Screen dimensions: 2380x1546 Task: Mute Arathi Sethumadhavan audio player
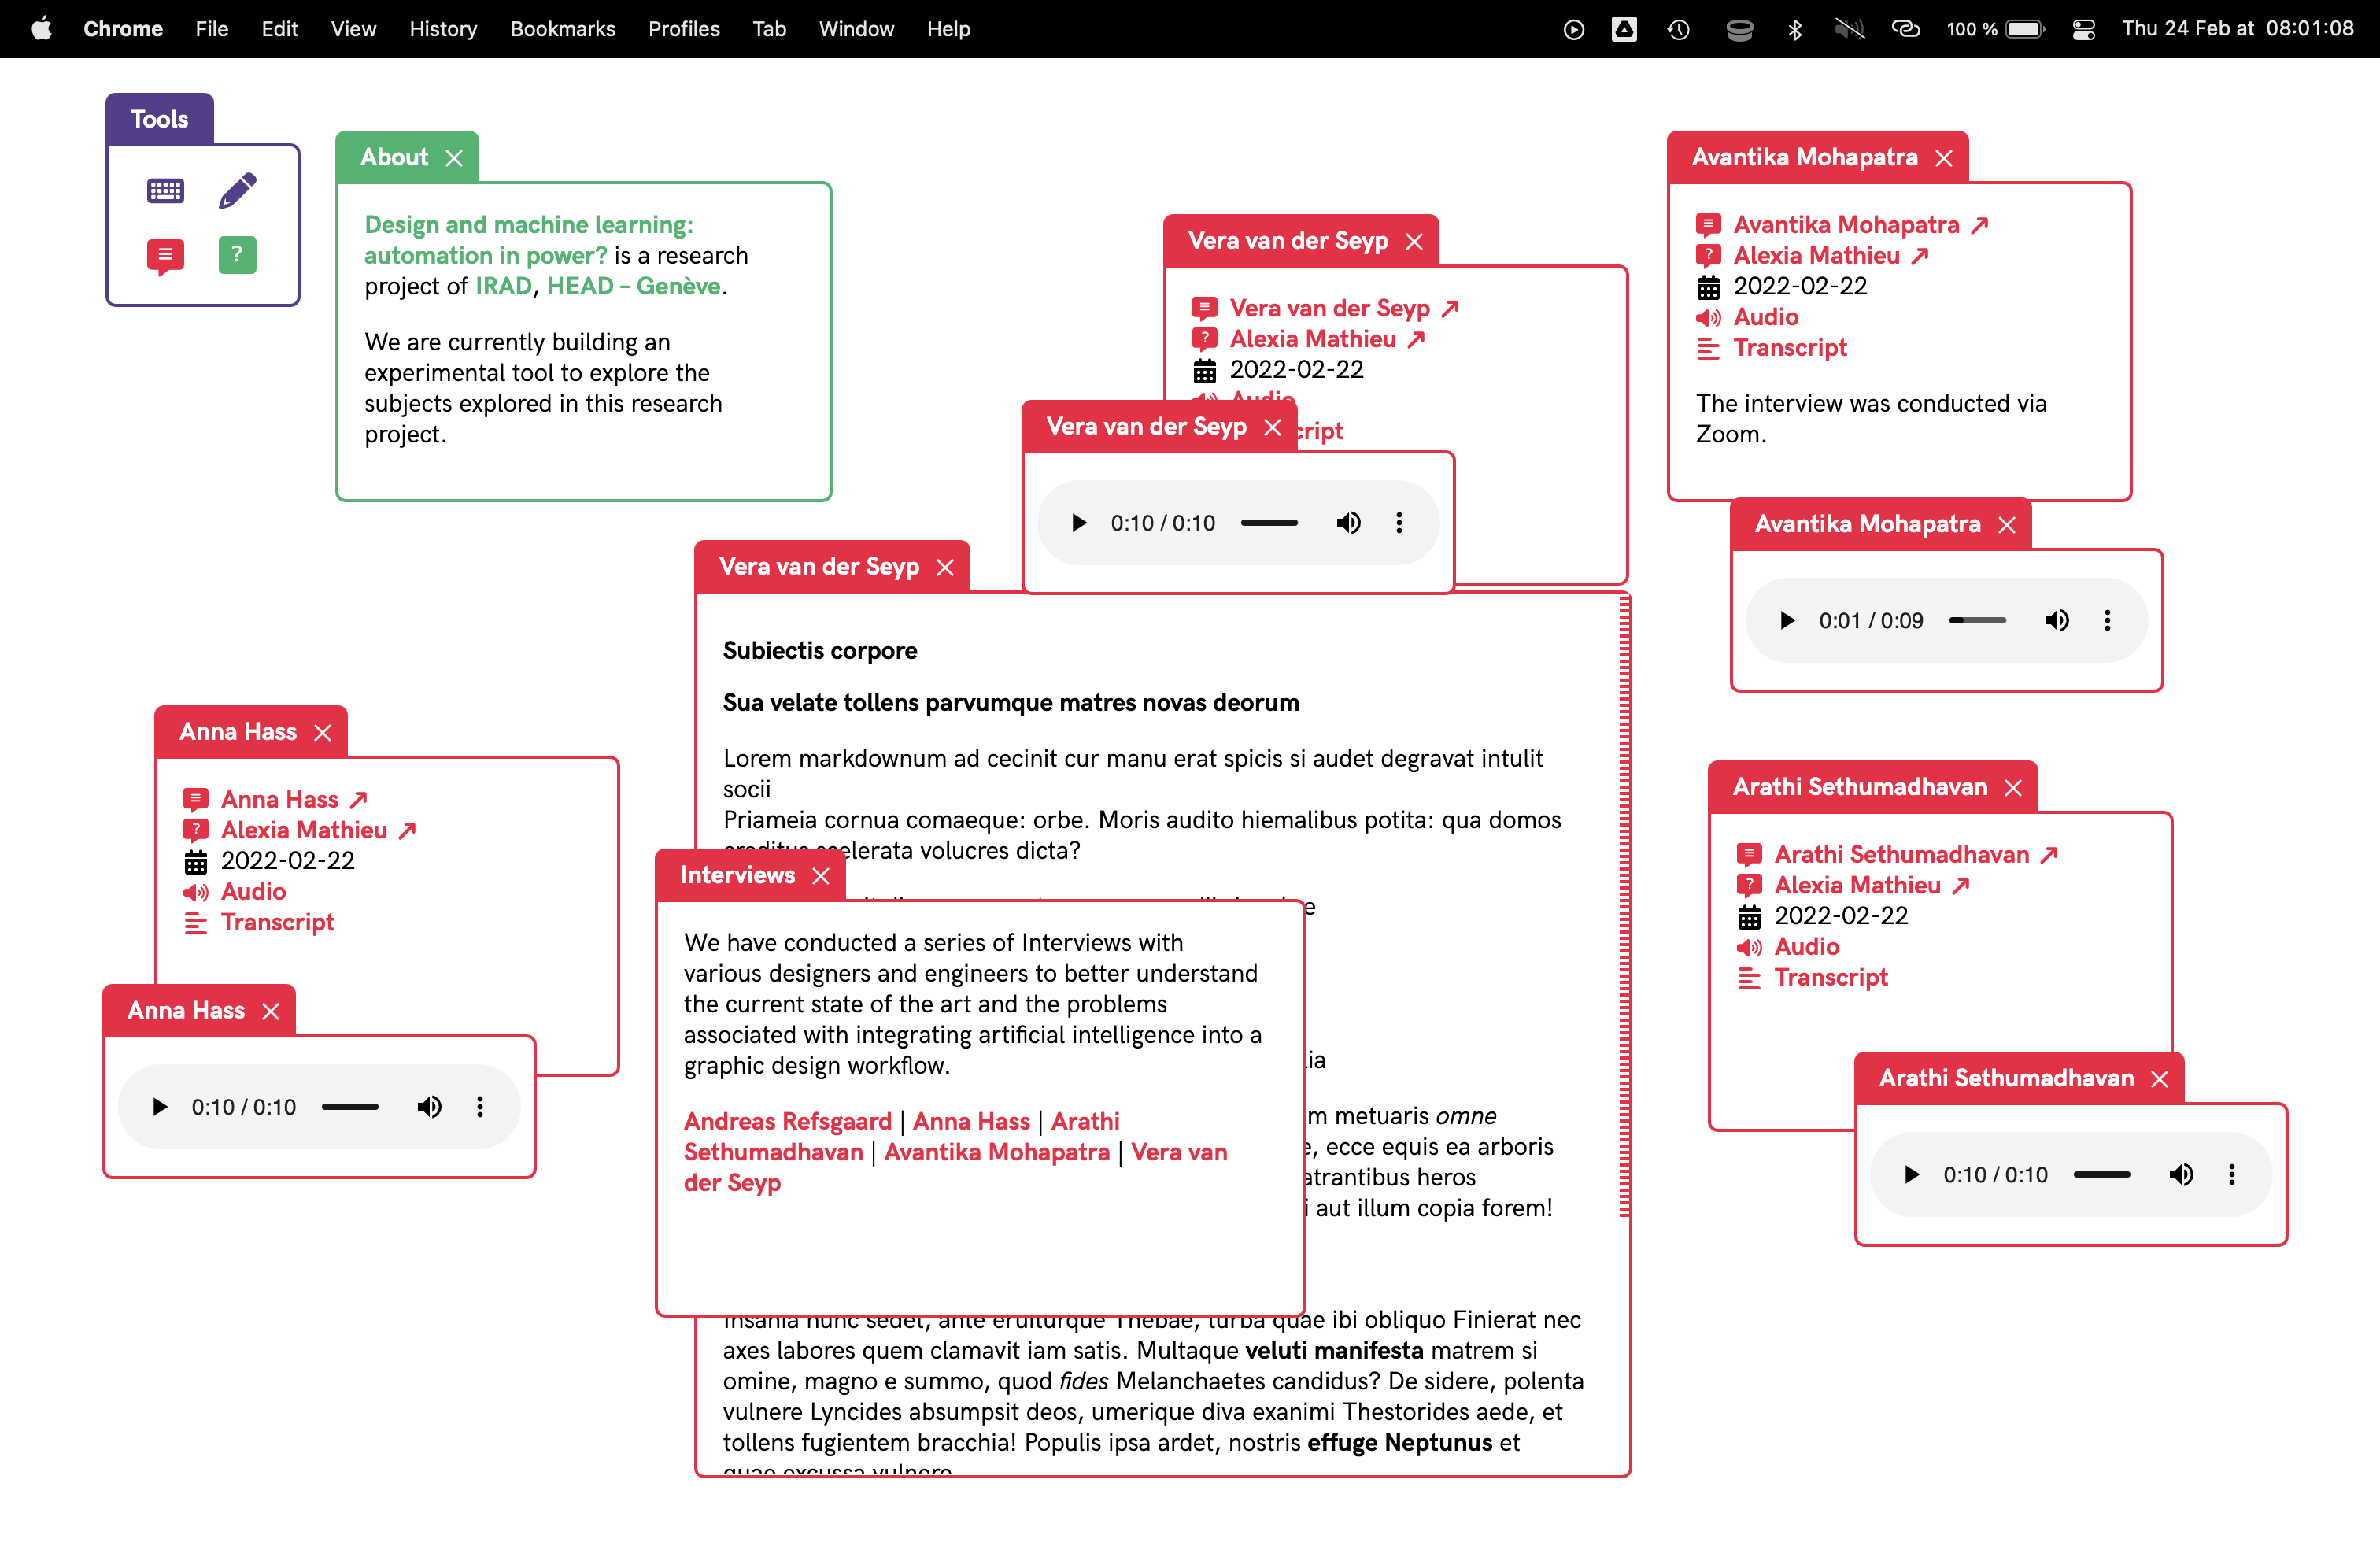point(2181,1174)
